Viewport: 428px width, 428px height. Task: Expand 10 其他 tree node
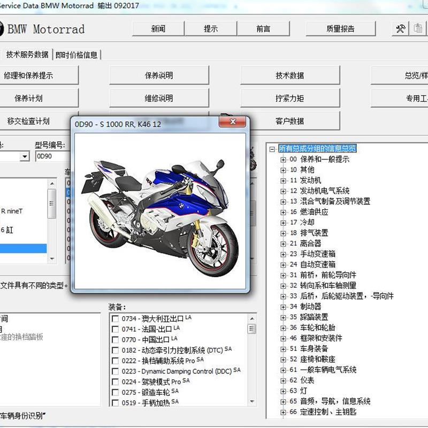[283, 170]
